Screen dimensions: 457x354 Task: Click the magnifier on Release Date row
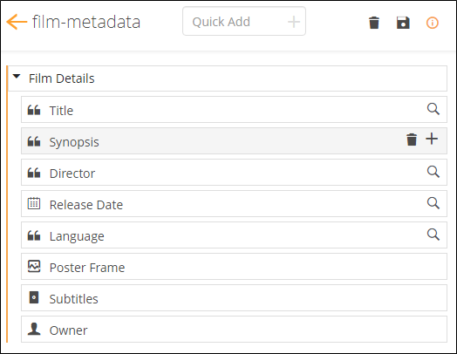(433, 203)
